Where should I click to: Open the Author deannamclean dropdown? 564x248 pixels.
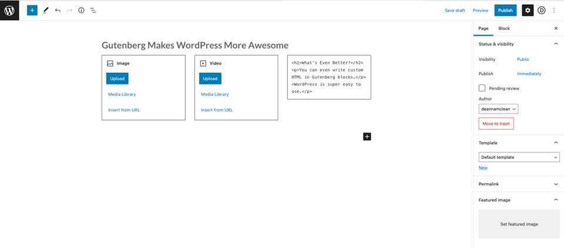point(498,109)
